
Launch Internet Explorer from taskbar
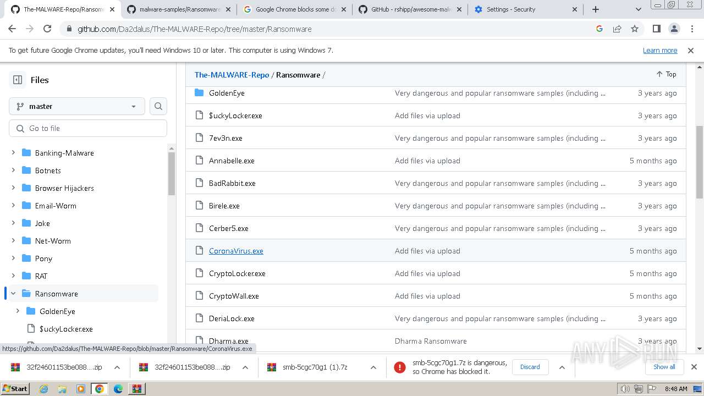(44, 389)
